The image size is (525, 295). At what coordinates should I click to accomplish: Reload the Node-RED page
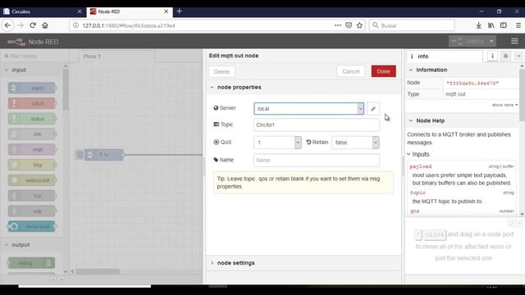point(33,25)
